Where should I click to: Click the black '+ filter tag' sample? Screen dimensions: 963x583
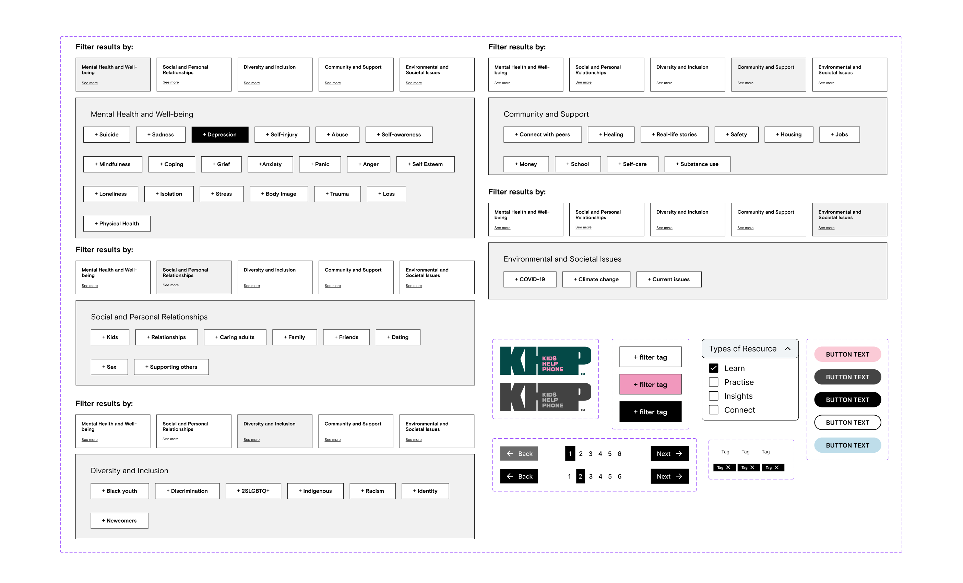click(650, 412)
